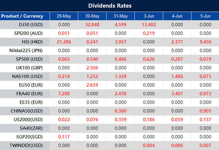Click the 31-May column header
Screen dimensions: 219x150
(x=120, y=16)
